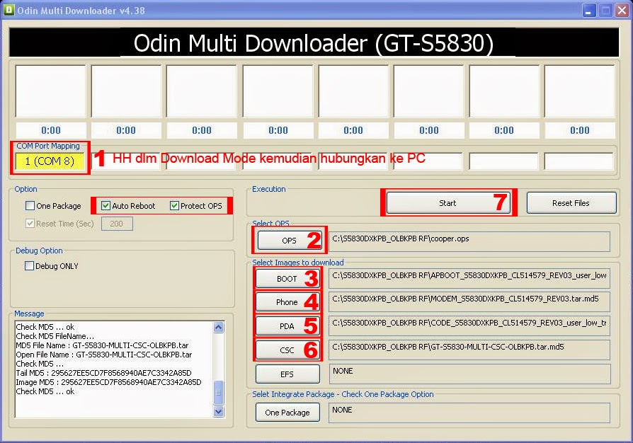Select the 1 (COM 8) port box
Viewport: 633px width, 443px height.
tap(50, 161)
